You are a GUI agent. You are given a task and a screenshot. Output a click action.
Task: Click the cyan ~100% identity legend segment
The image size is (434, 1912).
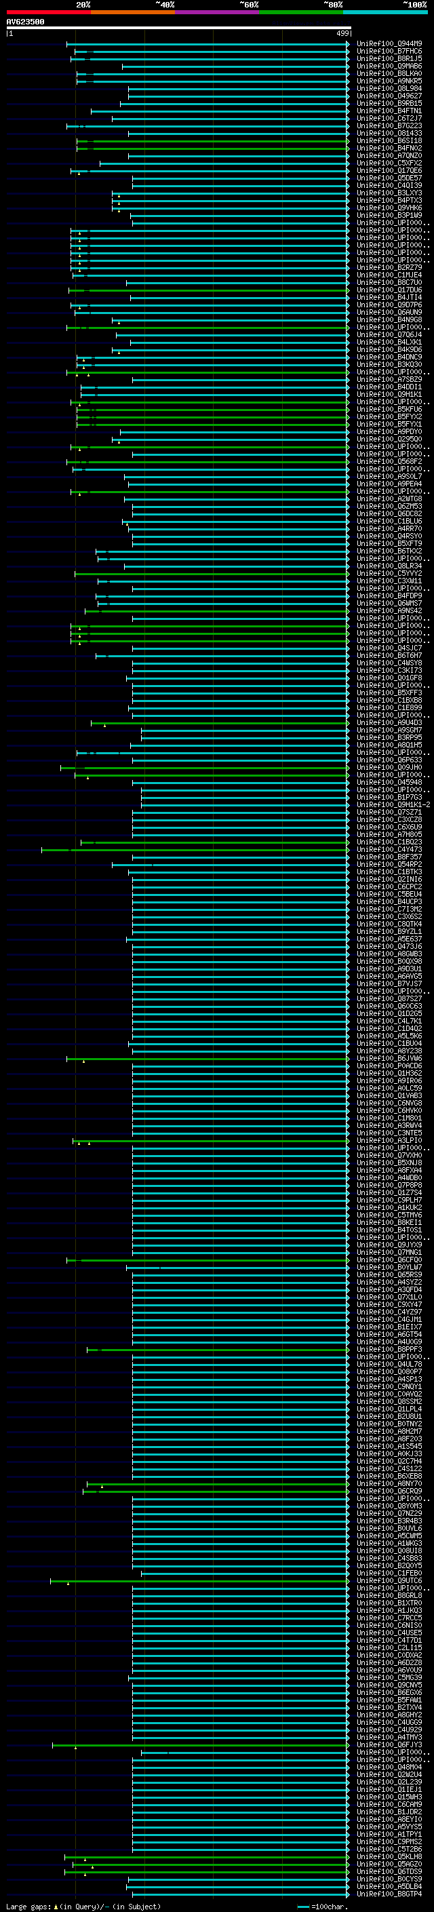pyautogui.click(x=386, y=13)
